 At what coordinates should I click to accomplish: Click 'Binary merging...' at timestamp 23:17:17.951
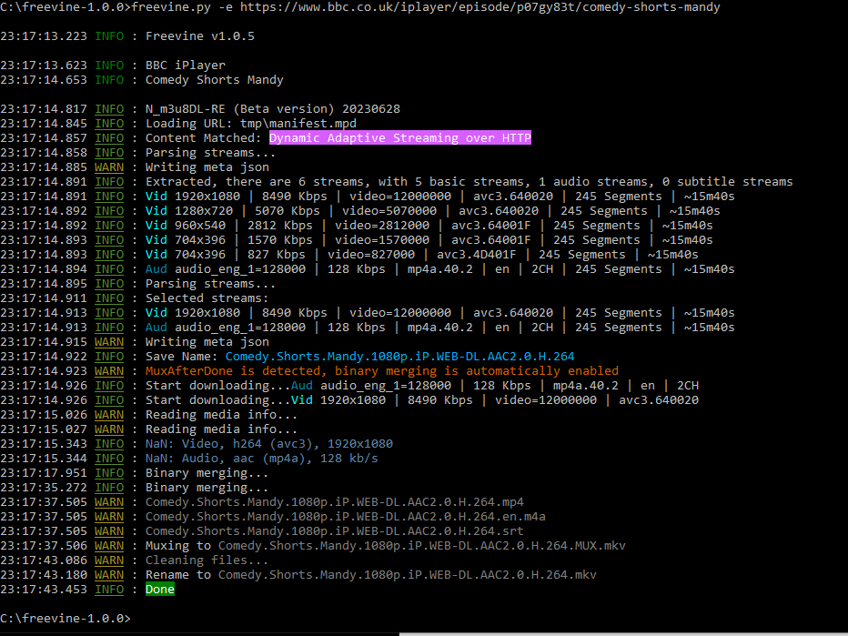click(x=207, y=474)
